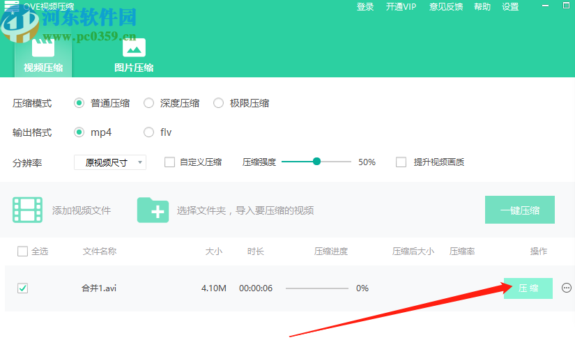The image size is (575, 340).
Task: Select 深度压缩 compression mode
Action: click(148, 103)
